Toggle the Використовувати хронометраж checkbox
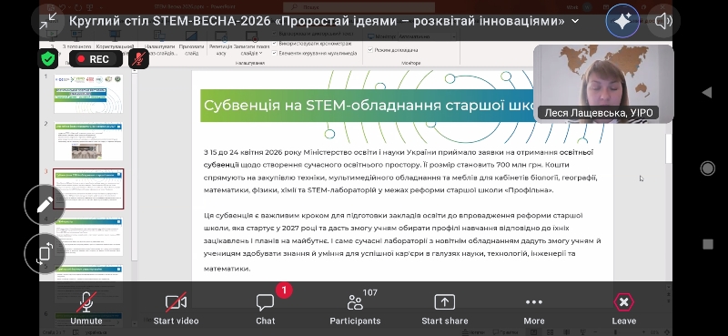The height and width of the screenshot is (336, 728). pos(275,43)
